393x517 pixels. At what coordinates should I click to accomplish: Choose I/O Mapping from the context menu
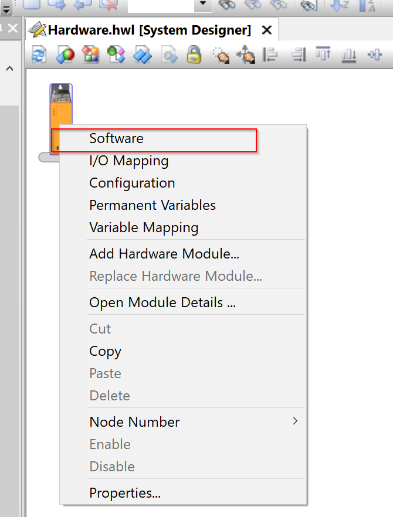tap(183, 161)
